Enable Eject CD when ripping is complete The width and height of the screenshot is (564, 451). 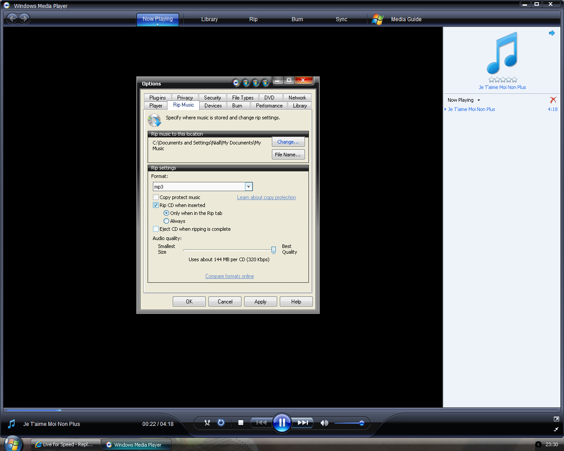(x=156, y=229)
